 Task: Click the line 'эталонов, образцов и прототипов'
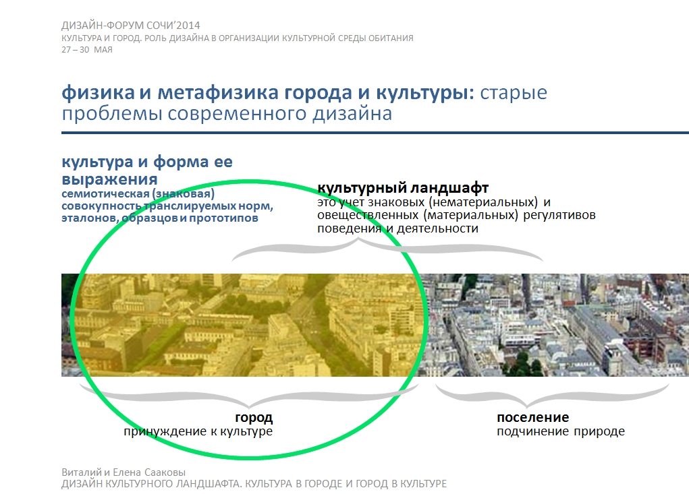159,218
